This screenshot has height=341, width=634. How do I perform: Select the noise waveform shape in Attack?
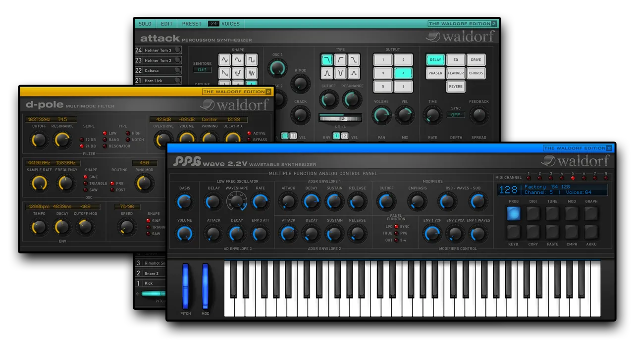[252, 73]
